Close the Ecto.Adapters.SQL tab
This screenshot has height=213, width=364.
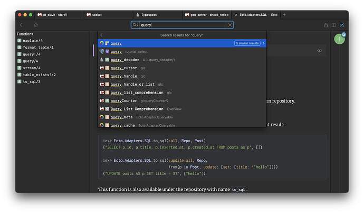(x=236, y=15)
